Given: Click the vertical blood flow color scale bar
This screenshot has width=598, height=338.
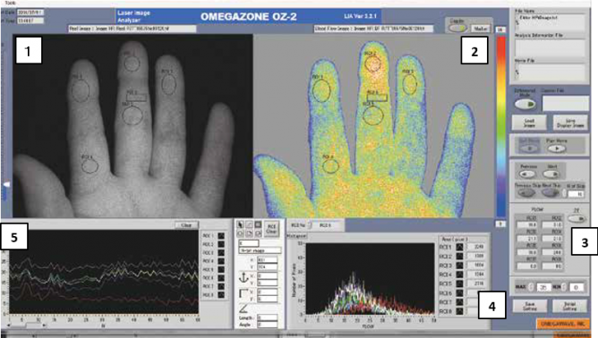Looking at the screenshot, I should [500, 126].
